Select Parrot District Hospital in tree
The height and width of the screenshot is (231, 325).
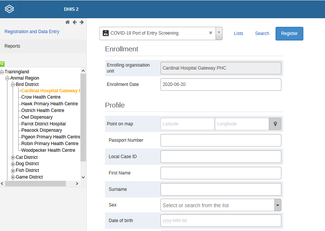coord(44,124)
